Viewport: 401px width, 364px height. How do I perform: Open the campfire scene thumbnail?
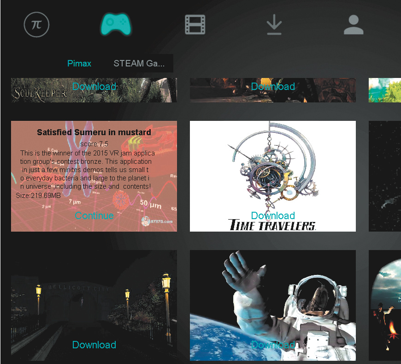click(x=385, y=305)
